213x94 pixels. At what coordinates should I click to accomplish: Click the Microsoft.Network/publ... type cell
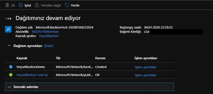[x=74, y=75]
